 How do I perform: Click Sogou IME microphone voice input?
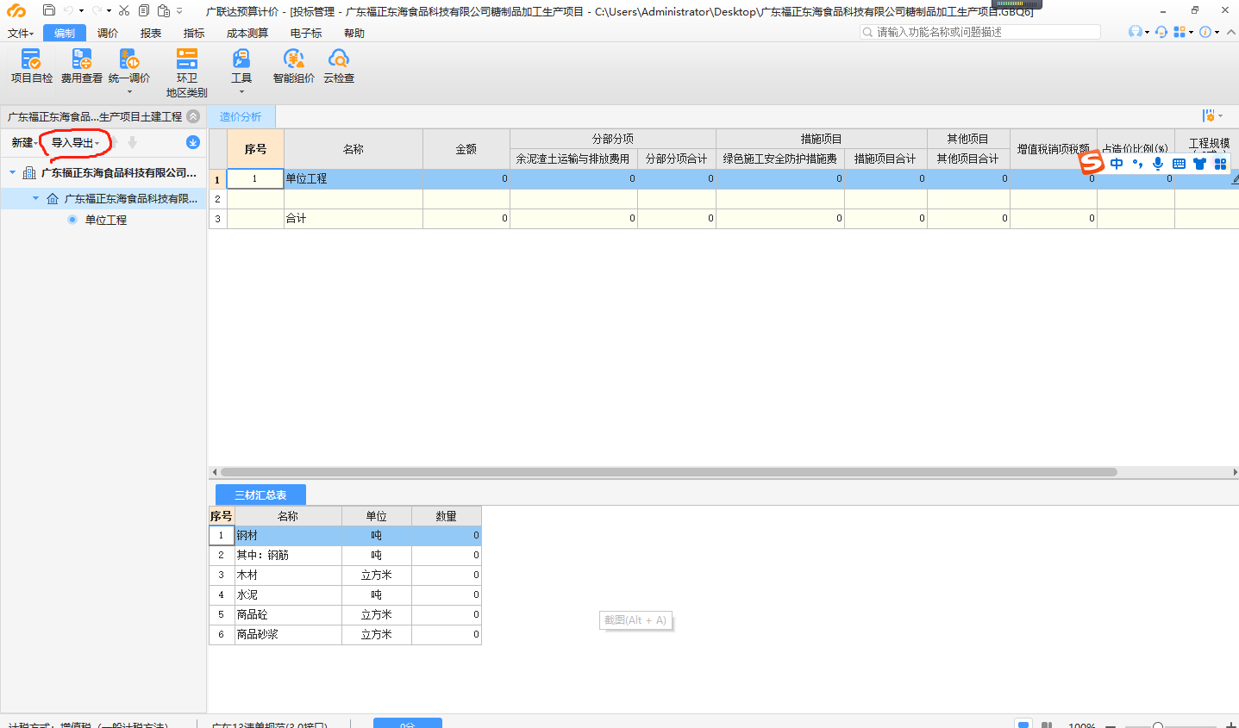coord(1158,164)
